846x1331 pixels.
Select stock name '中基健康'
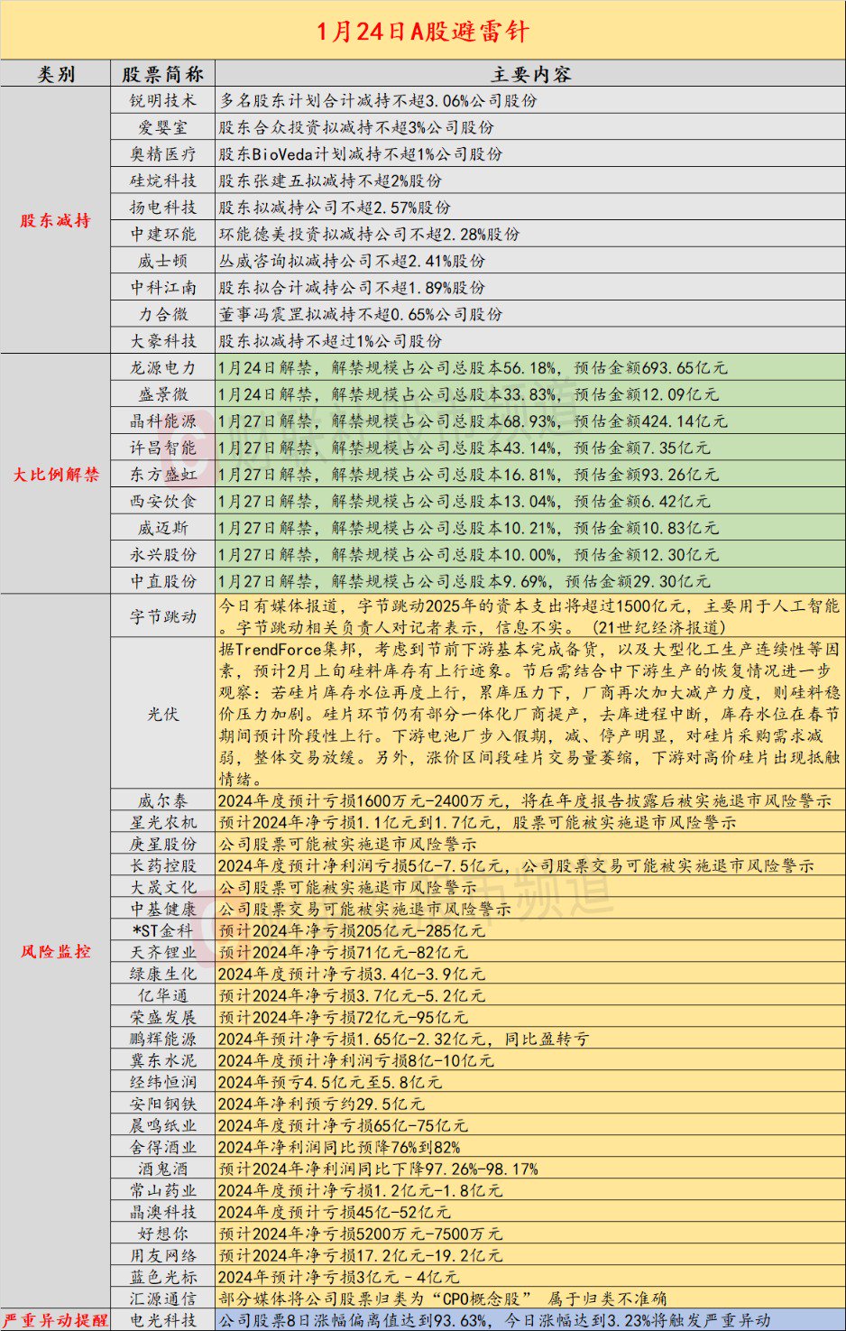pos(163,909)
